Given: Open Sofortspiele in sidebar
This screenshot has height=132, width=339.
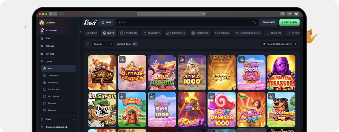Looking at the screenshot, I should (x=58, y=90).
